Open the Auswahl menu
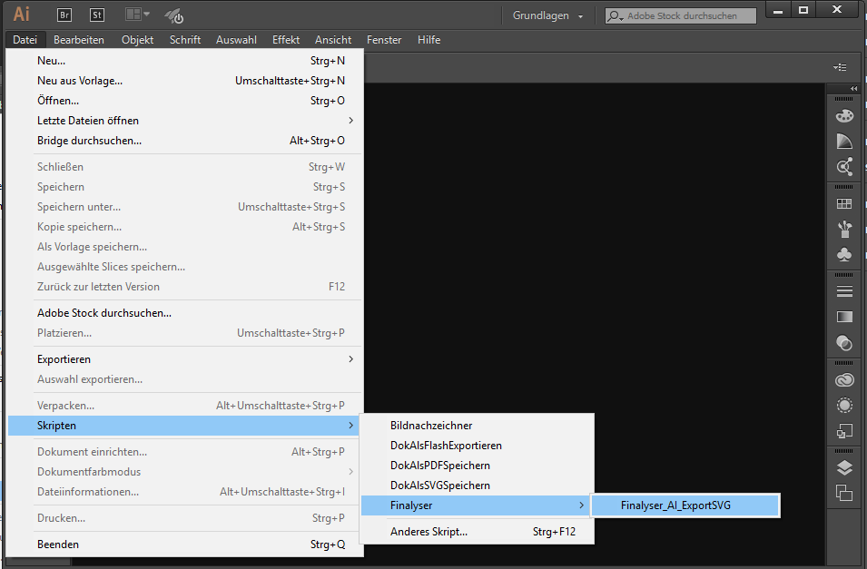This screenshot has width=867, height=569. pos(236,40)
